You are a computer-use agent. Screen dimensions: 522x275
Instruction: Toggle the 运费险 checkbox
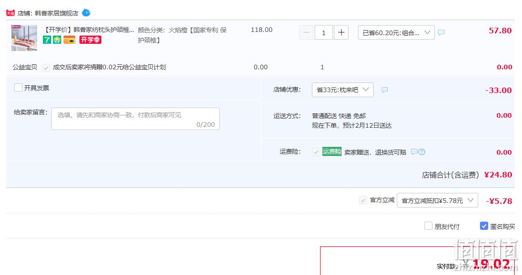[316, 152]
